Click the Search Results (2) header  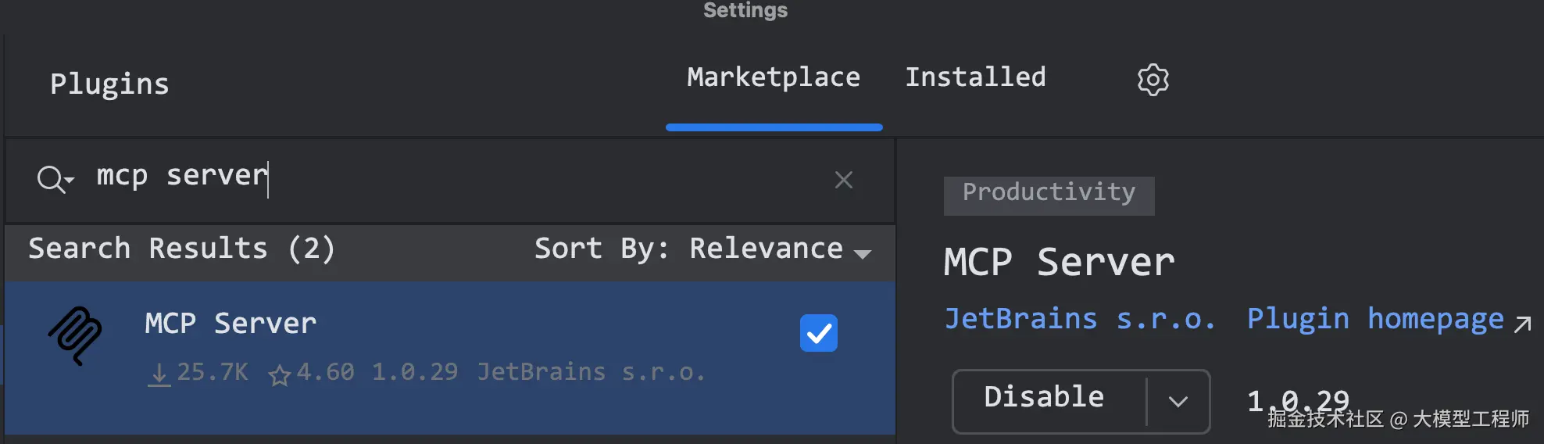[x=181, y=249]
